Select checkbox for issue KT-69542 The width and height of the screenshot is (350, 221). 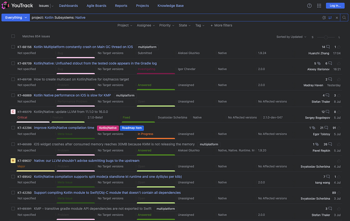click(13, 176)
